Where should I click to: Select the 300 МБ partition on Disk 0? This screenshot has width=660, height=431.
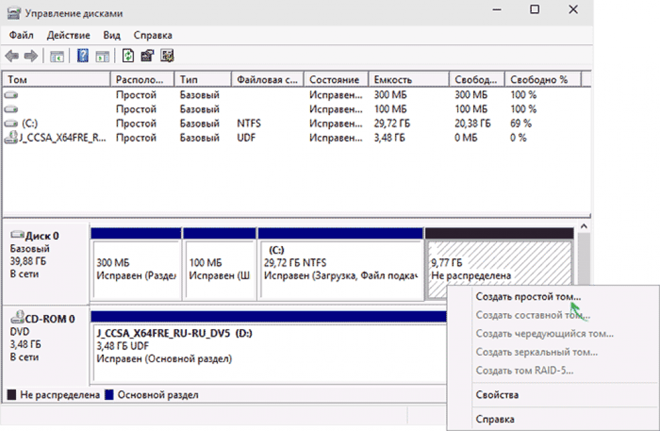point(135,269)
